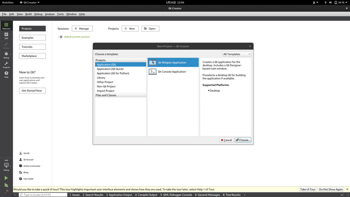Open Edit menu
The image size is (350, 197).
12,14
